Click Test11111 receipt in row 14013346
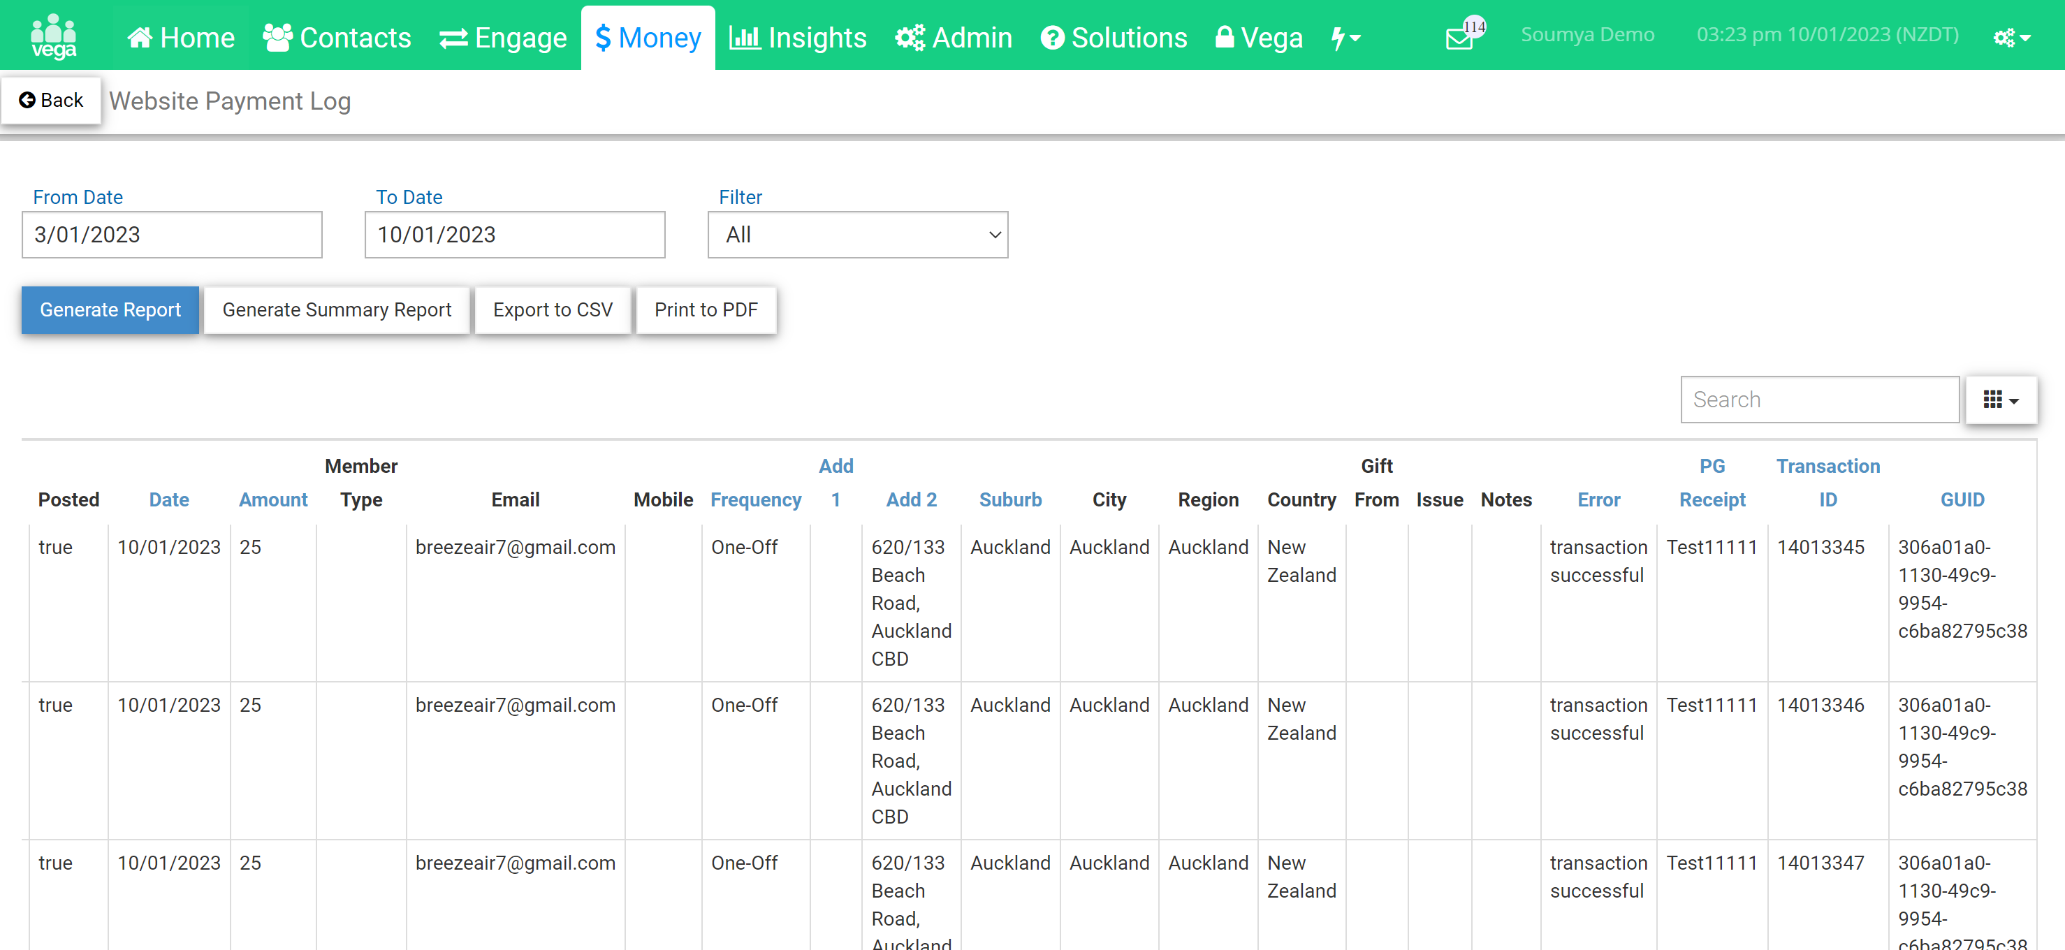The image size is (2065, 950). point(1712,706)
